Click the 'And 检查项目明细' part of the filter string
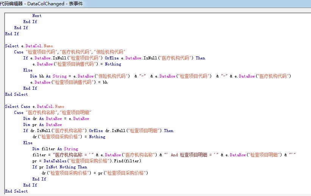311x196 pixels. pyautogui.click(x=189, y=155)
